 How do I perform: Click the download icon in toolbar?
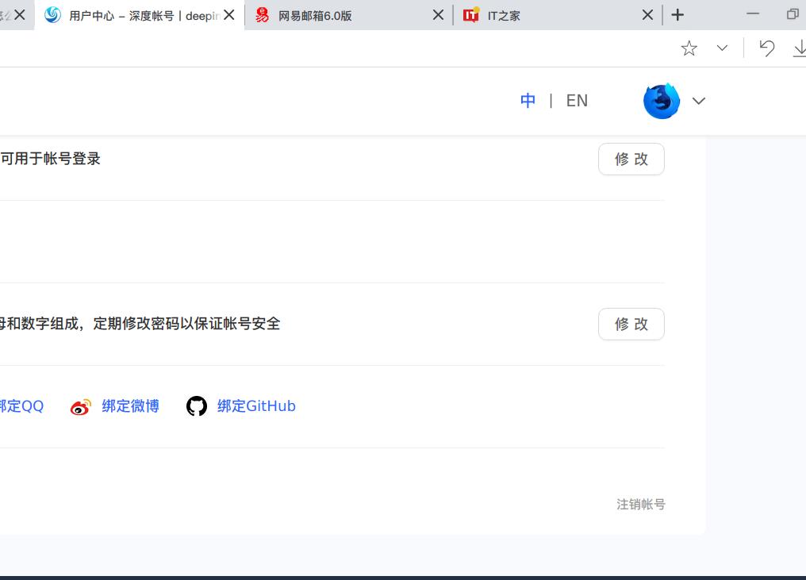[x=799, y=48]
